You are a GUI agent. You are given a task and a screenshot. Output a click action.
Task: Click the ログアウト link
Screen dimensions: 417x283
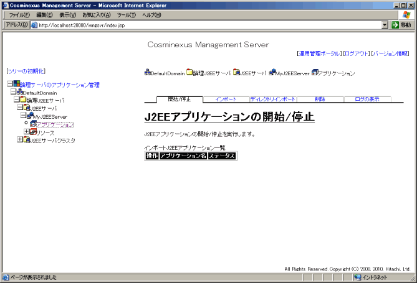click(x=357, y=53)
